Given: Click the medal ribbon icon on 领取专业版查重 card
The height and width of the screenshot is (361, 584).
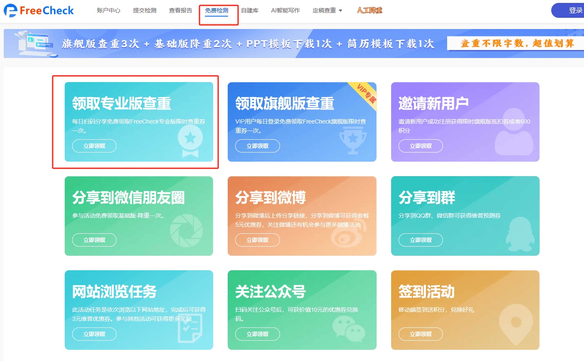Looking at the screenshot, I should pyautogui.click(x=190, y=141).
